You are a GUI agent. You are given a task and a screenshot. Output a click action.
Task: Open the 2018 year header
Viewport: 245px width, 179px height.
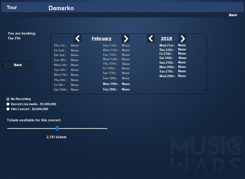click(166, 38)
